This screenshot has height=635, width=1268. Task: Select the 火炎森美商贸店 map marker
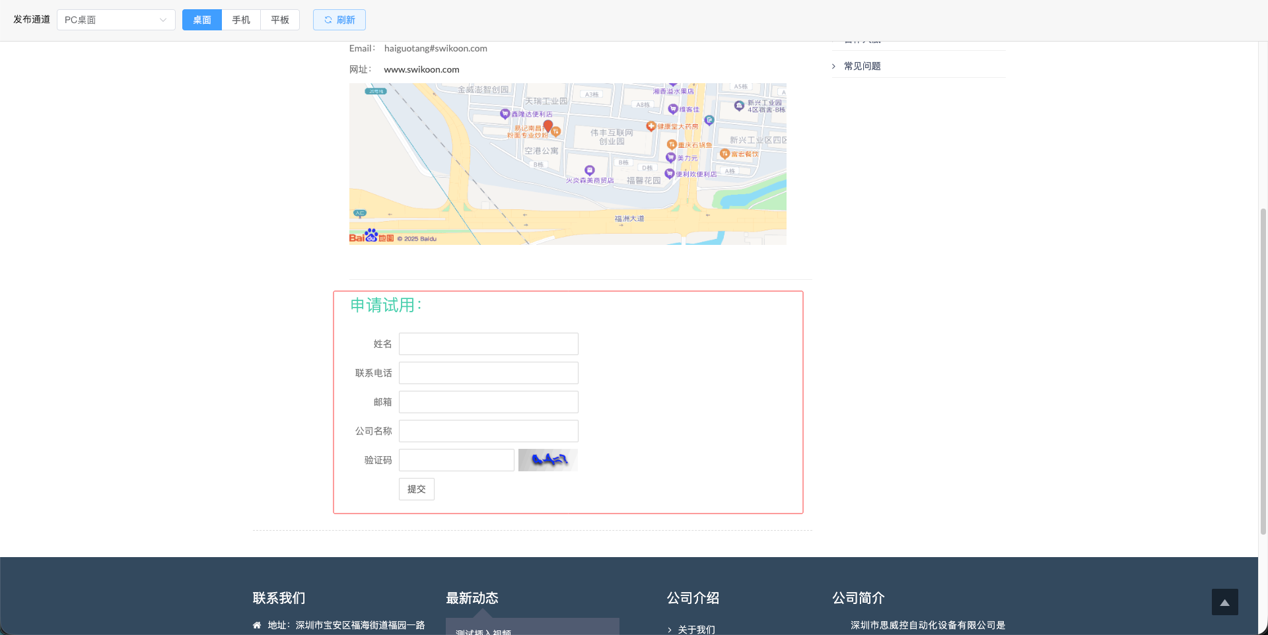pyautogui.click(x=590, y=170)
